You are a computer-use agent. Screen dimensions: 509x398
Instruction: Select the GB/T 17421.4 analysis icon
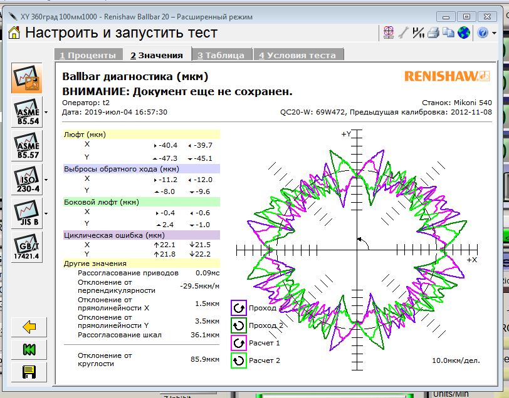28,247
